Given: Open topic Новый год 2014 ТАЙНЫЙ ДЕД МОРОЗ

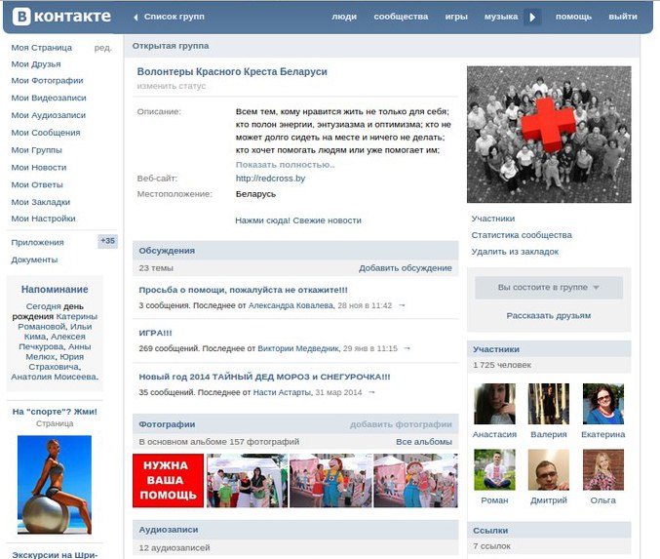Looking at the screenshot, I should (264, 377).
